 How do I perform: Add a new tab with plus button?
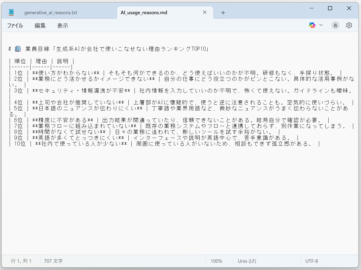coord(223,13)
